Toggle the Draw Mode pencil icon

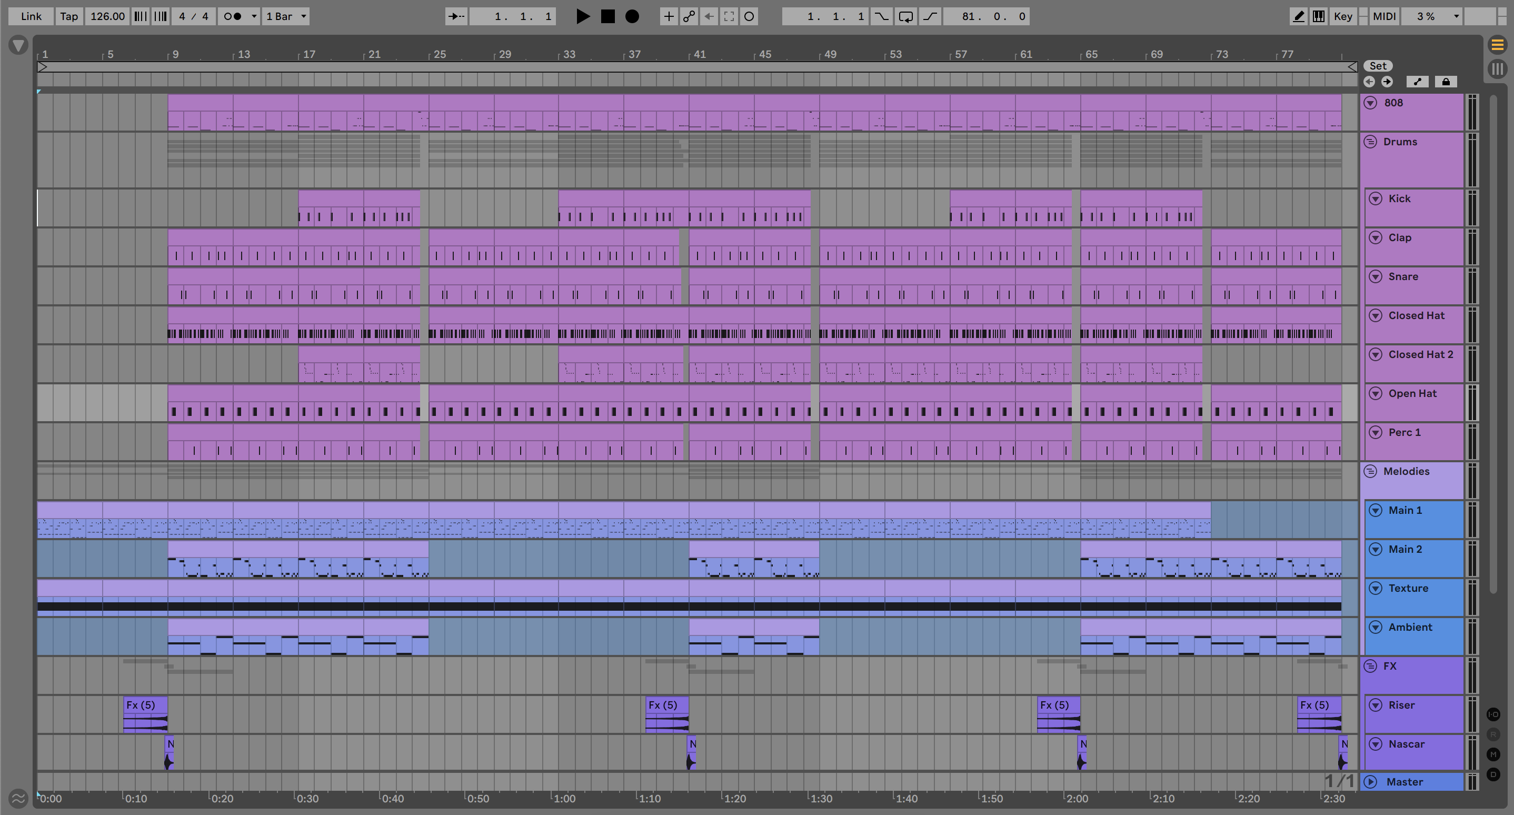[x=1298, y=16]
